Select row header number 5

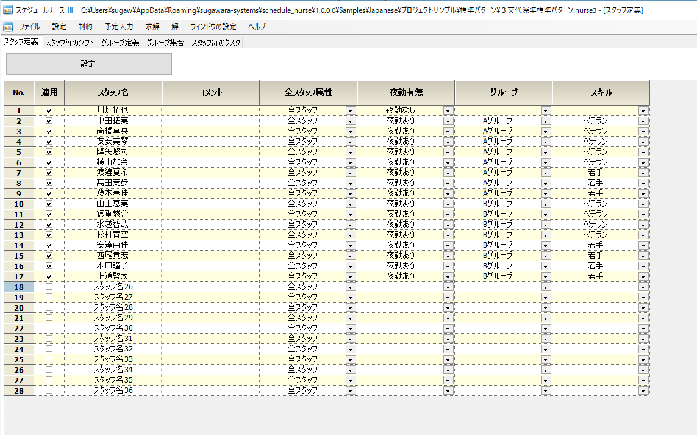click(19, 152)
